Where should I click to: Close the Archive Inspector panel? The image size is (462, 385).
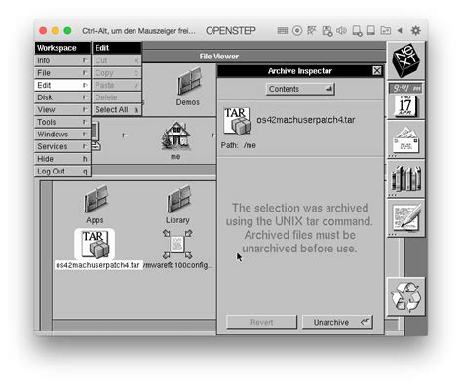click(x=377, y=71)
